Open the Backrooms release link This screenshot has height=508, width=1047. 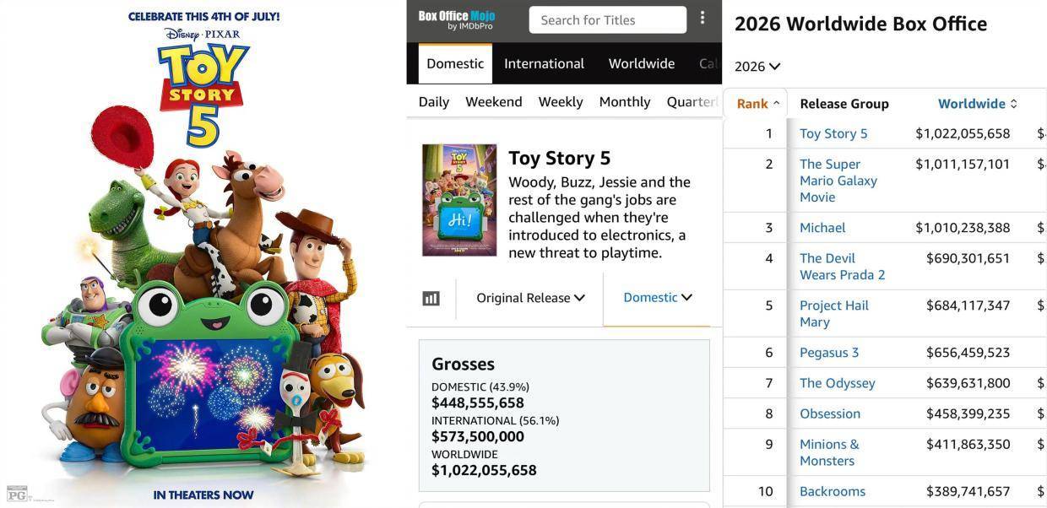[833, 491]
